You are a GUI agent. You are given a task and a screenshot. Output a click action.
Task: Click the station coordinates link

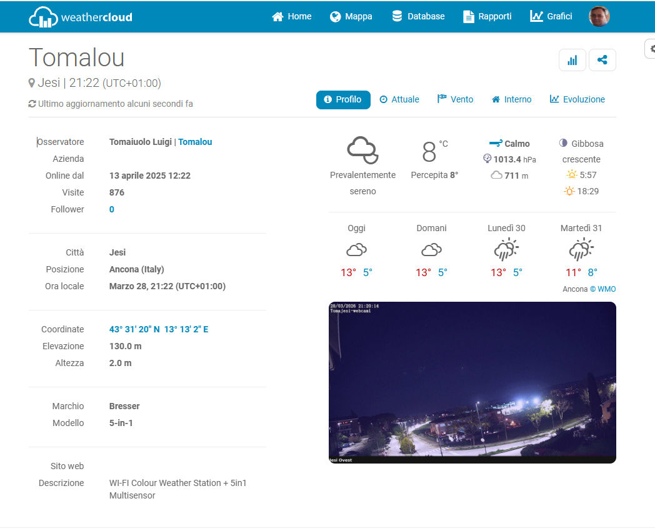159,329
